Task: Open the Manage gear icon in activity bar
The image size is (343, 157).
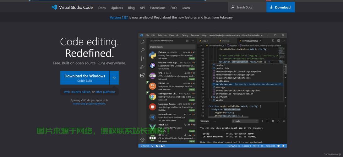Action: [x=142, y=140]
